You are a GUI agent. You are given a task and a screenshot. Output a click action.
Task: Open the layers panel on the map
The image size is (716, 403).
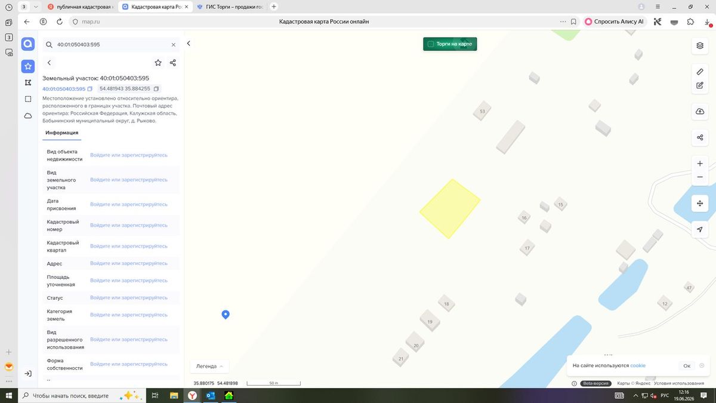point(700,45)
